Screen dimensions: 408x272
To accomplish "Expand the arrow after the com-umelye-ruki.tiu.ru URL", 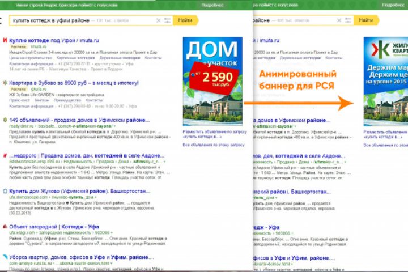I will click(x=112, y=263).
